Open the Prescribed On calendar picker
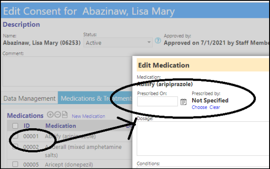This screenshot has height=169, width=270. point(183,102)
